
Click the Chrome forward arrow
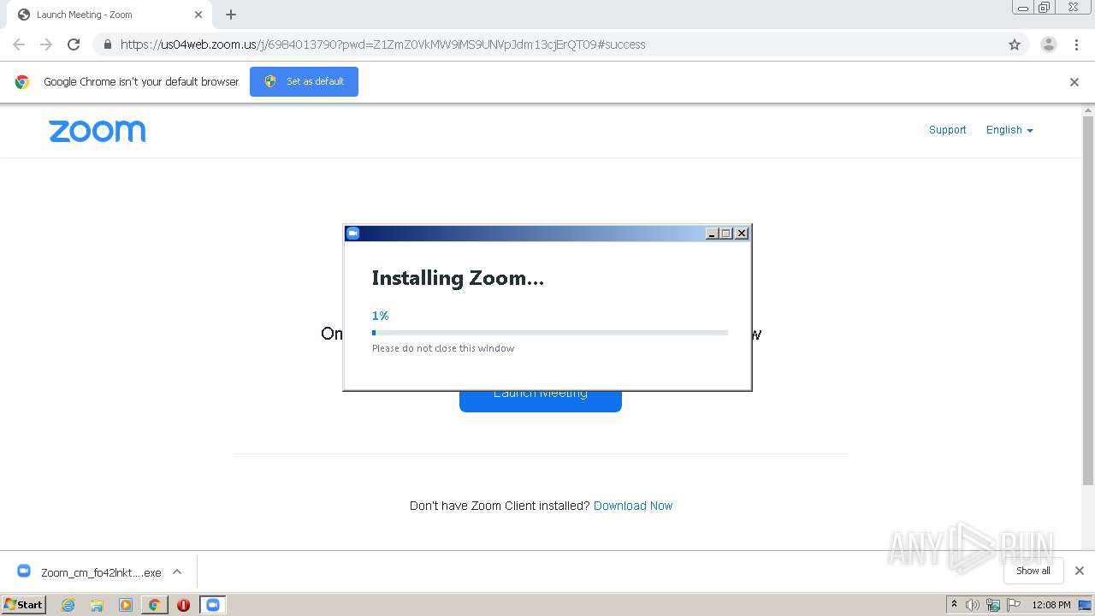[46, 44]
